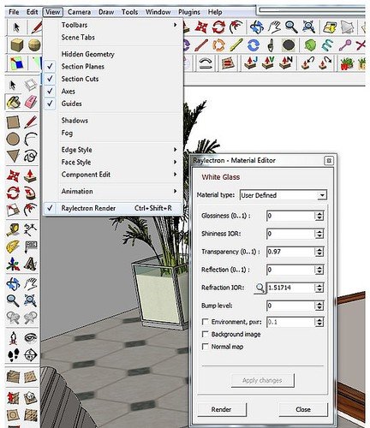
Task: Select the Axes tool in left toolbar
Action: click(x=13, y=264)
